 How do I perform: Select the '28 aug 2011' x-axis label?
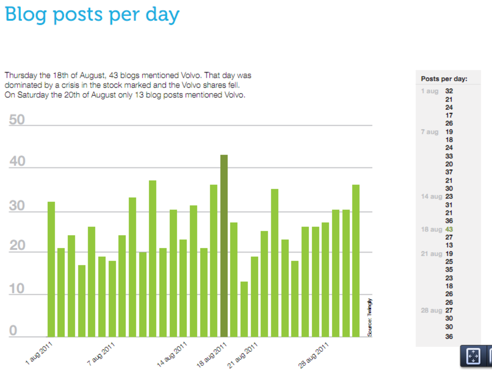coord(314,355)
